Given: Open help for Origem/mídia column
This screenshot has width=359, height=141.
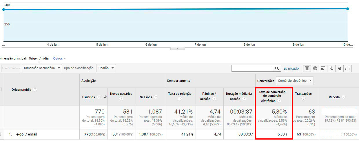Looking at the screenshot, I should pyautogui.click(x=35, y=90).
